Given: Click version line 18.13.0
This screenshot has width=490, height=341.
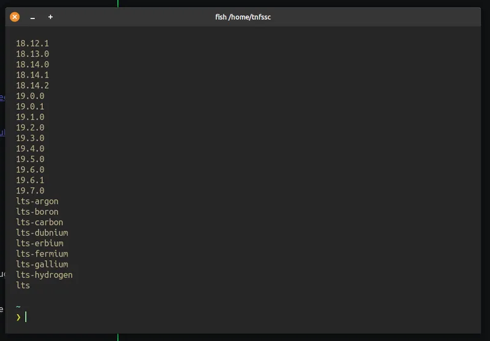Looking at the screenshot, I should (32, 54).
